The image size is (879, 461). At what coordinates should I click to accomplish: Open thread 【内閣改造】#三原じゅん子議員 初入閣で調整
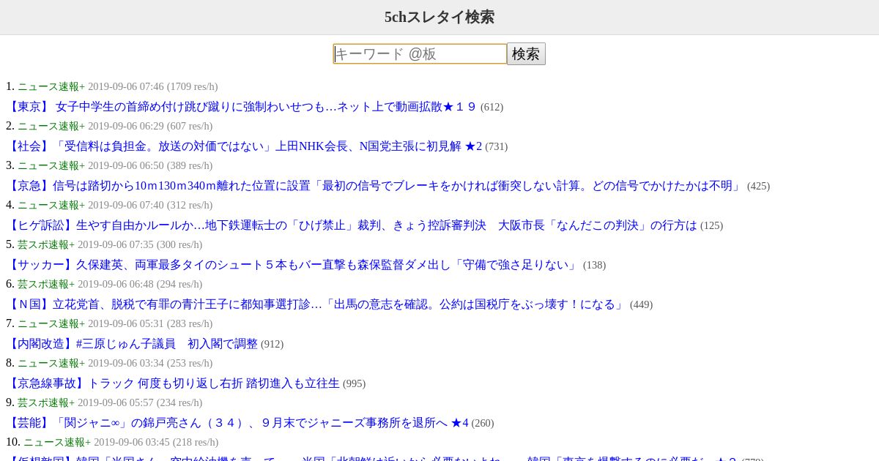pyautogui.click(x=132, y=344)
